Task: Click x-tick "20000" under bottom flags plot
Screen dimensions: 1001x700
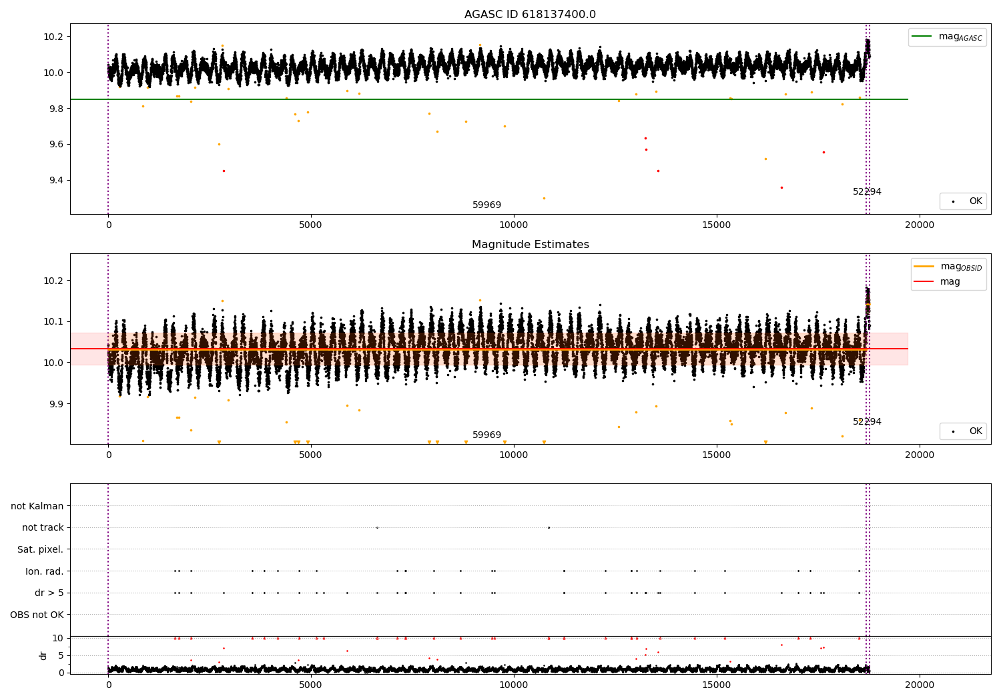Action: (x=920, y=685)
